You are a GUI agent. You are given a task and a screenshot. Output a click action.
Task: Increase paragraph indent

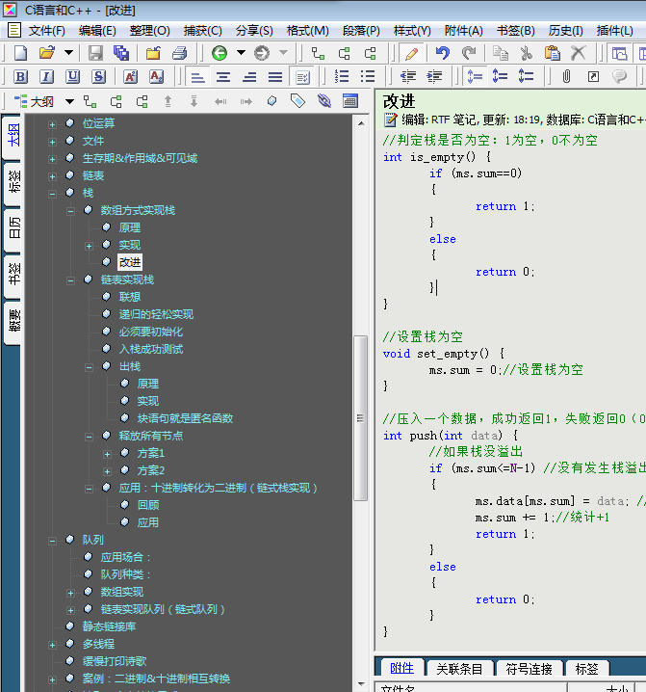point(434,77)
